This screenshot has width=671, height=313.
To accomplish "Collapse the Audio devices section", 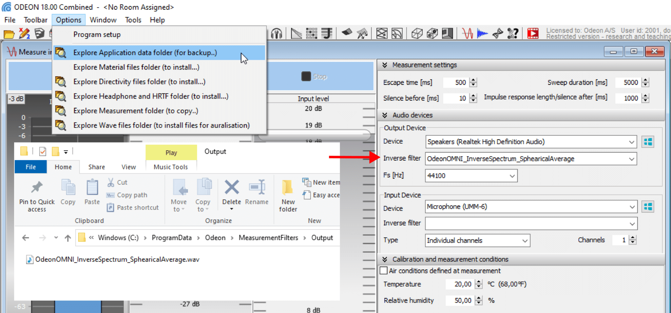I will (385, 115).
